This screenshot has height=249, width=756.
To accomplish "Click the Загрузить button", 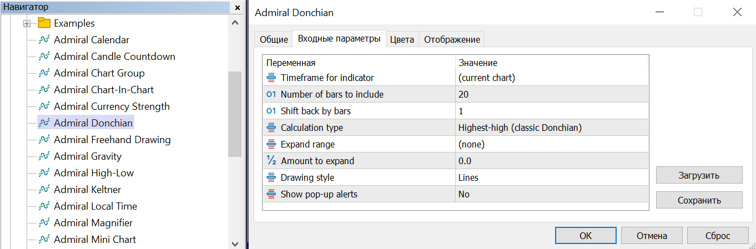I will click(x=699, y=175).
